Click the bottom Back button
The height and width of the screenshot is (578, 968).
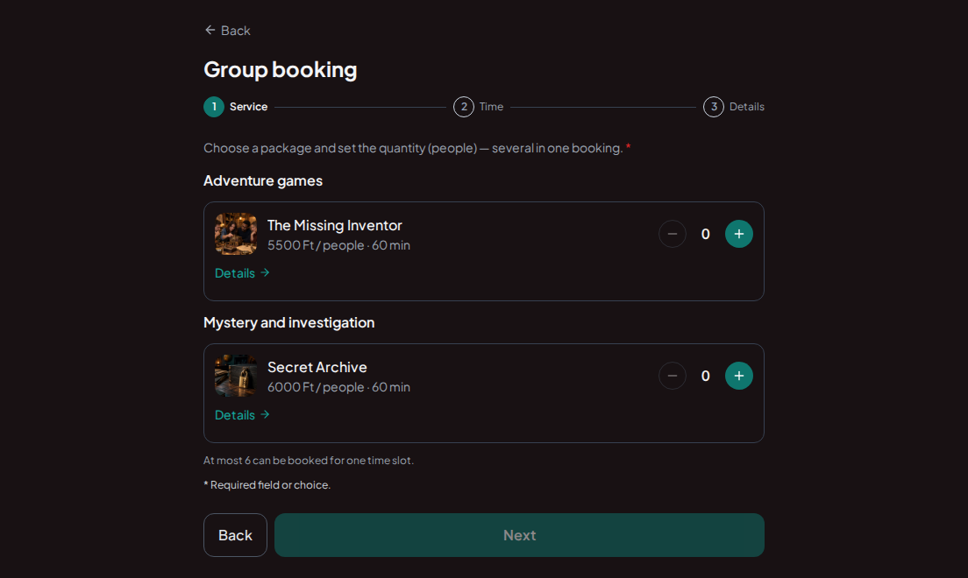click(235, 535)
